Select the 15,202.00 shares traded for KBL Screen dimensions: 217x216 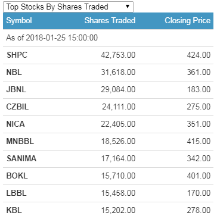[x=119, y=210]
